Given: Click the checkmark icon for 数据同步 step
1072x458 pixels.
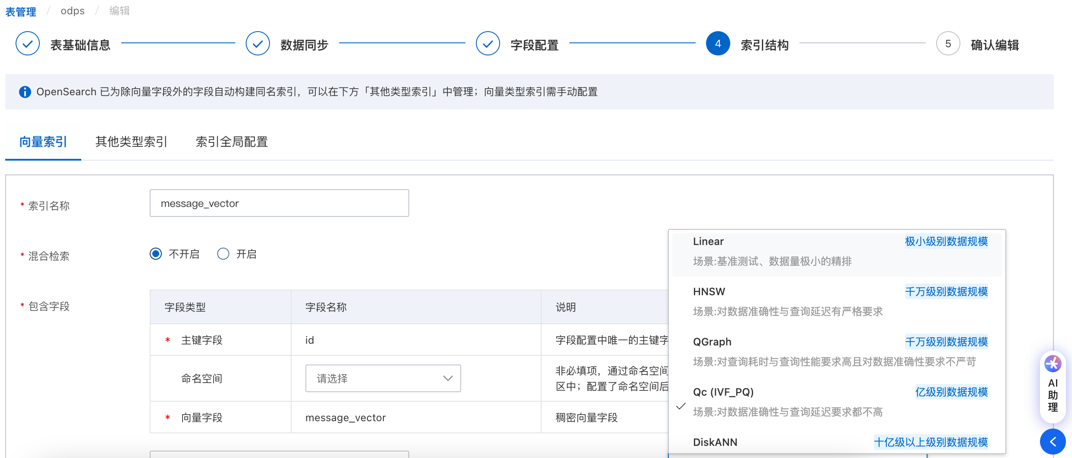Looking at the screenshot, I should [x=258, y=44].
